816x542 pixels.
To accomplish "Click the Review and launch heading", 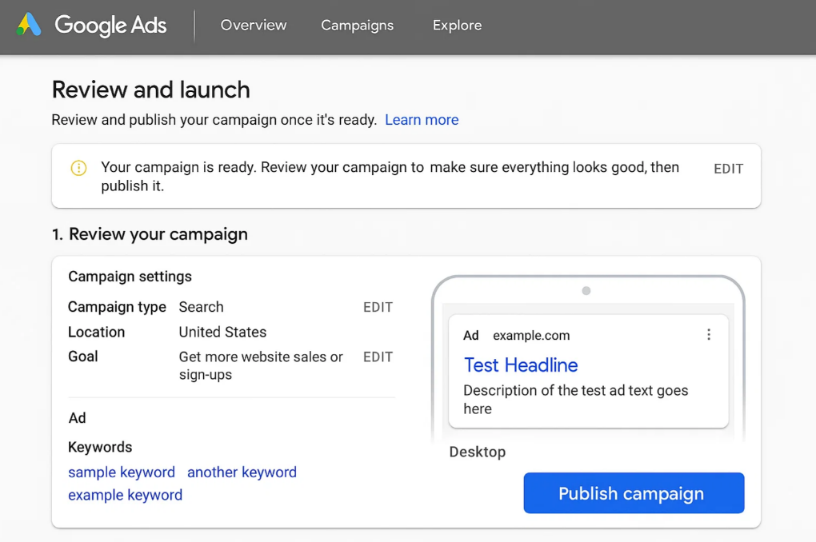I will click(x=151, y=90).
